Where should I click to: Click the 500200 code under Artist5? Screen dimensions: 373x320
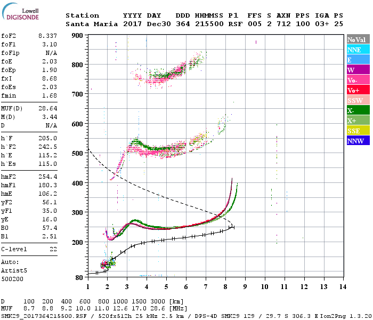tap(12, 279)
